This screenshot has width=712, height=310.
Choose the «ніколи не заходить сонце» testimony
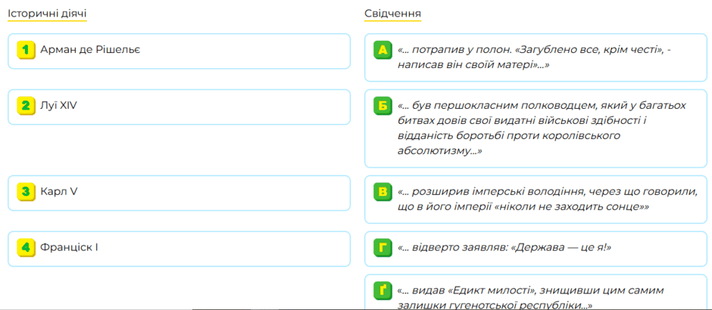click(536, 200)
